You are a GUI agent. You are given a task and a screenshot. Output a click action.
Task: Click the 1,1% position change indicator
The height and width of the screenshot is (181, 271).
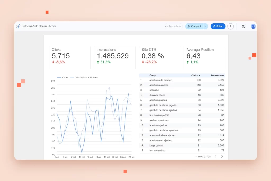pos(193,62)
